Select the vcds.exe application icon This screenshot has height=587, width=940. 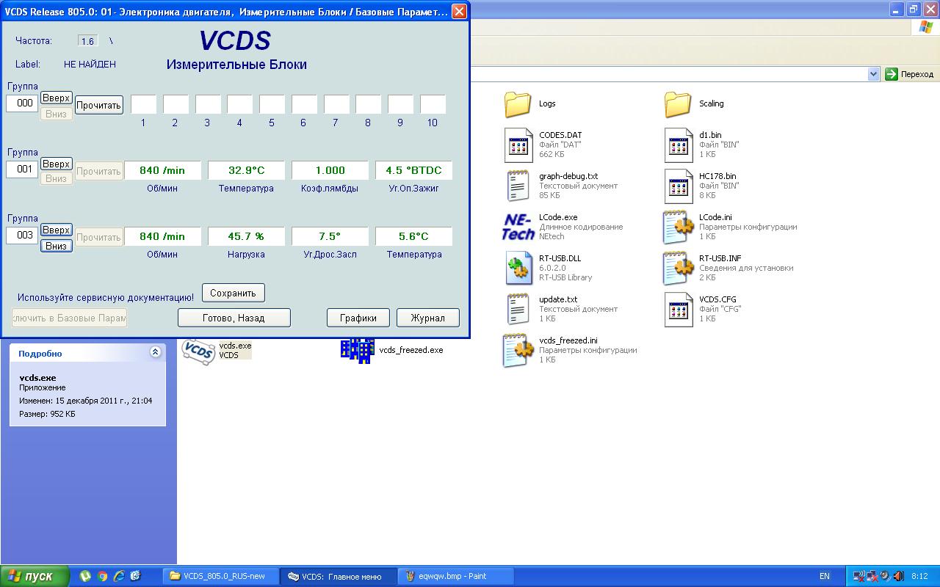point(198,350)
